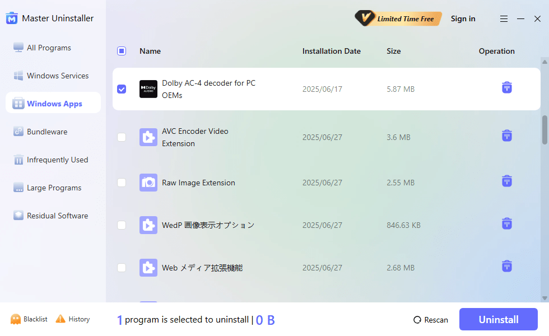The image size is (549, 336).
Task: Select the Windows Apps section
Action: 53,102
